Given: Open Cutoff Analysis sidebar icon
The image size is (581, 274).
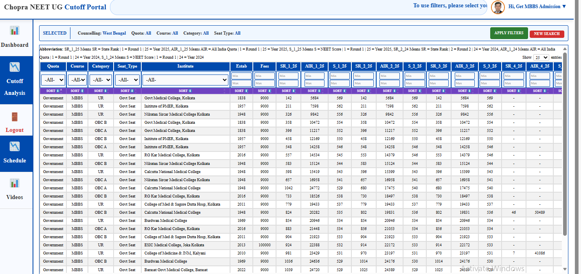Looking at the screenshot, I should tap(15, 67).
